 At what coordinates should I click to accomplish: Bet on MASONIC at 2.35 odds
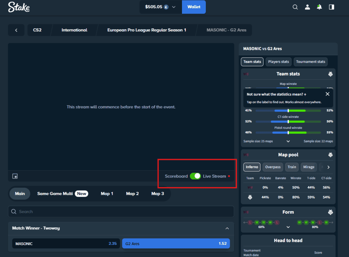tap(66, 243)
